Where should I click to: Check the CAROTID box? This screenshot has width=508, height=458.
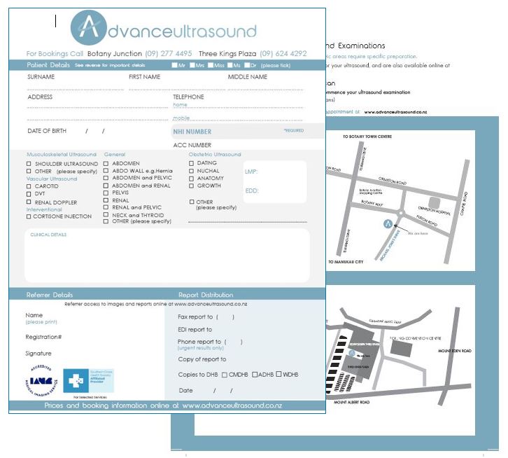pos(29,186)
